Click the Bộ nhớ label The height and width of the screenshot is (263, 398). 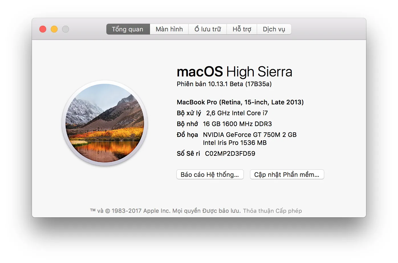click(187, 124)
